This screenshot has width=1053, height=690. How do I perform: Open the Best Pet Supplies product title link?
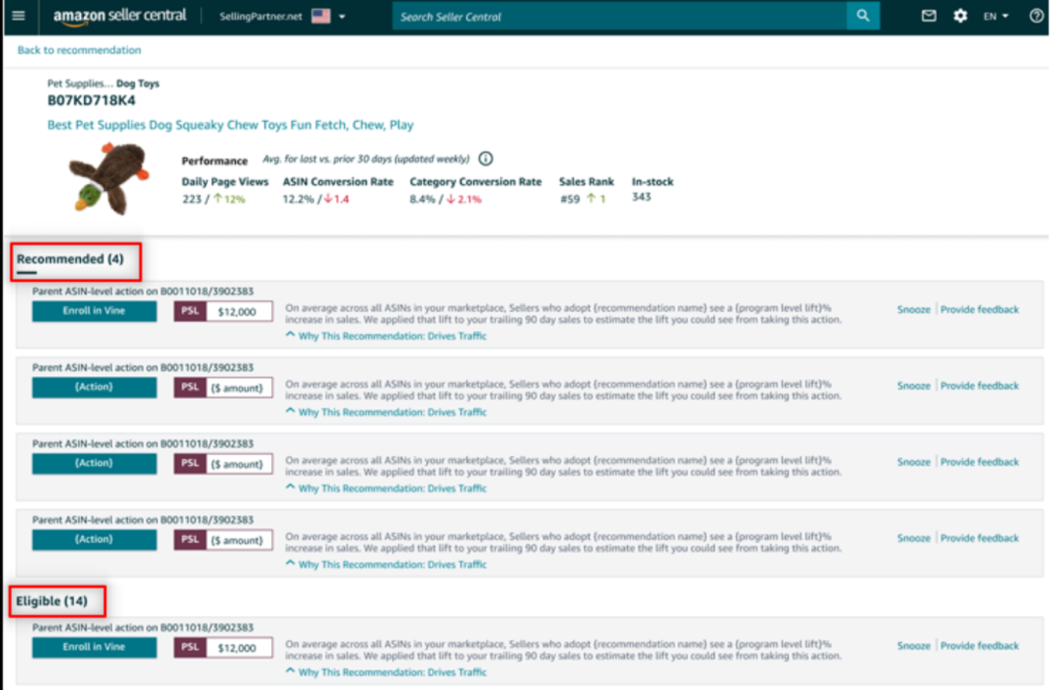click(x=230, y=125)
